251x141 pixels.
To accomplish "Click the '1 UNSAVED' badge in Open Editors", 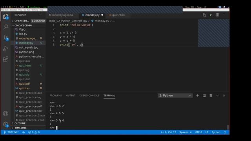I will click(38, 21).
